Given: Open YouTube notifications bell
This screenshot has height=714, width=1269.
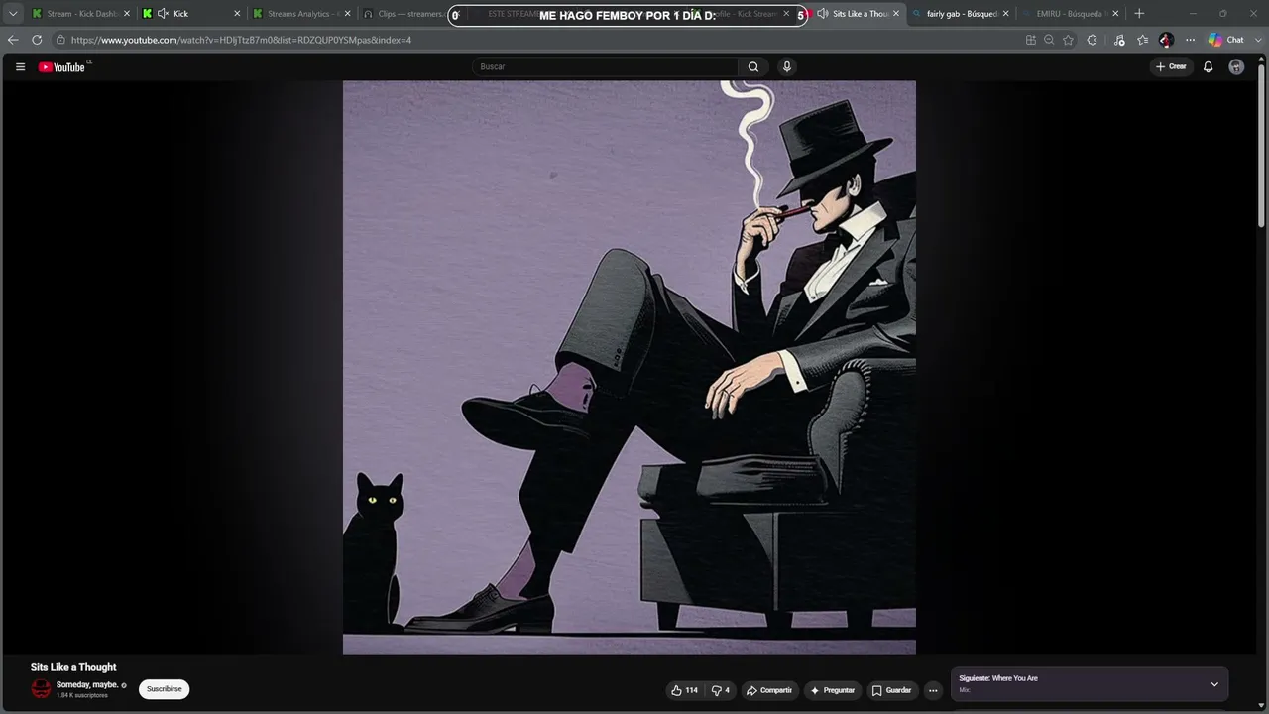Looking at the screenshot, I should [x=1208, y=66].
